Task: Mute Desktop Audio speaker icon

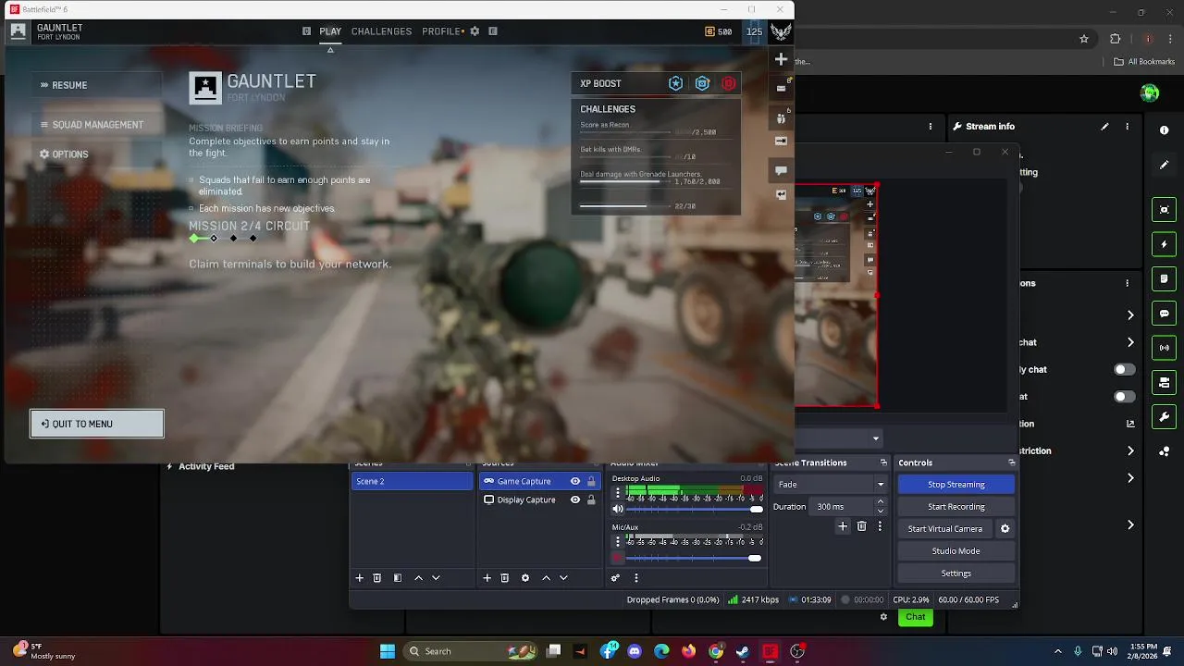Action: [x=618, y=510]
